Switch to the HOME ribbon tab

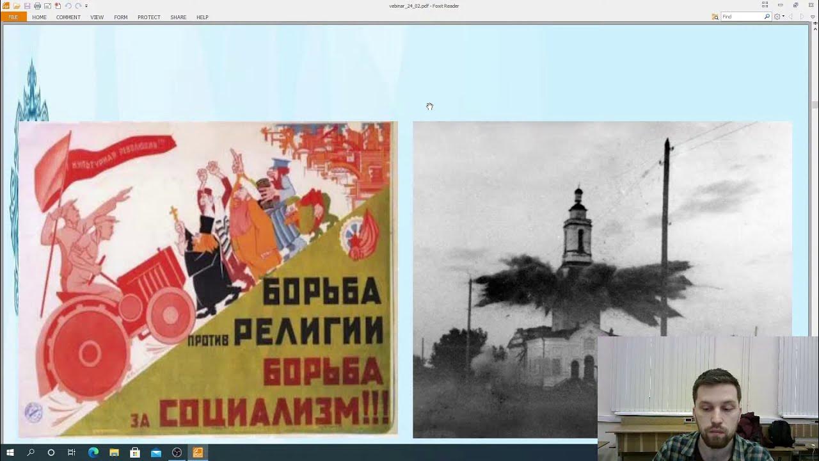pyautogui.click(x=39, y=17)
